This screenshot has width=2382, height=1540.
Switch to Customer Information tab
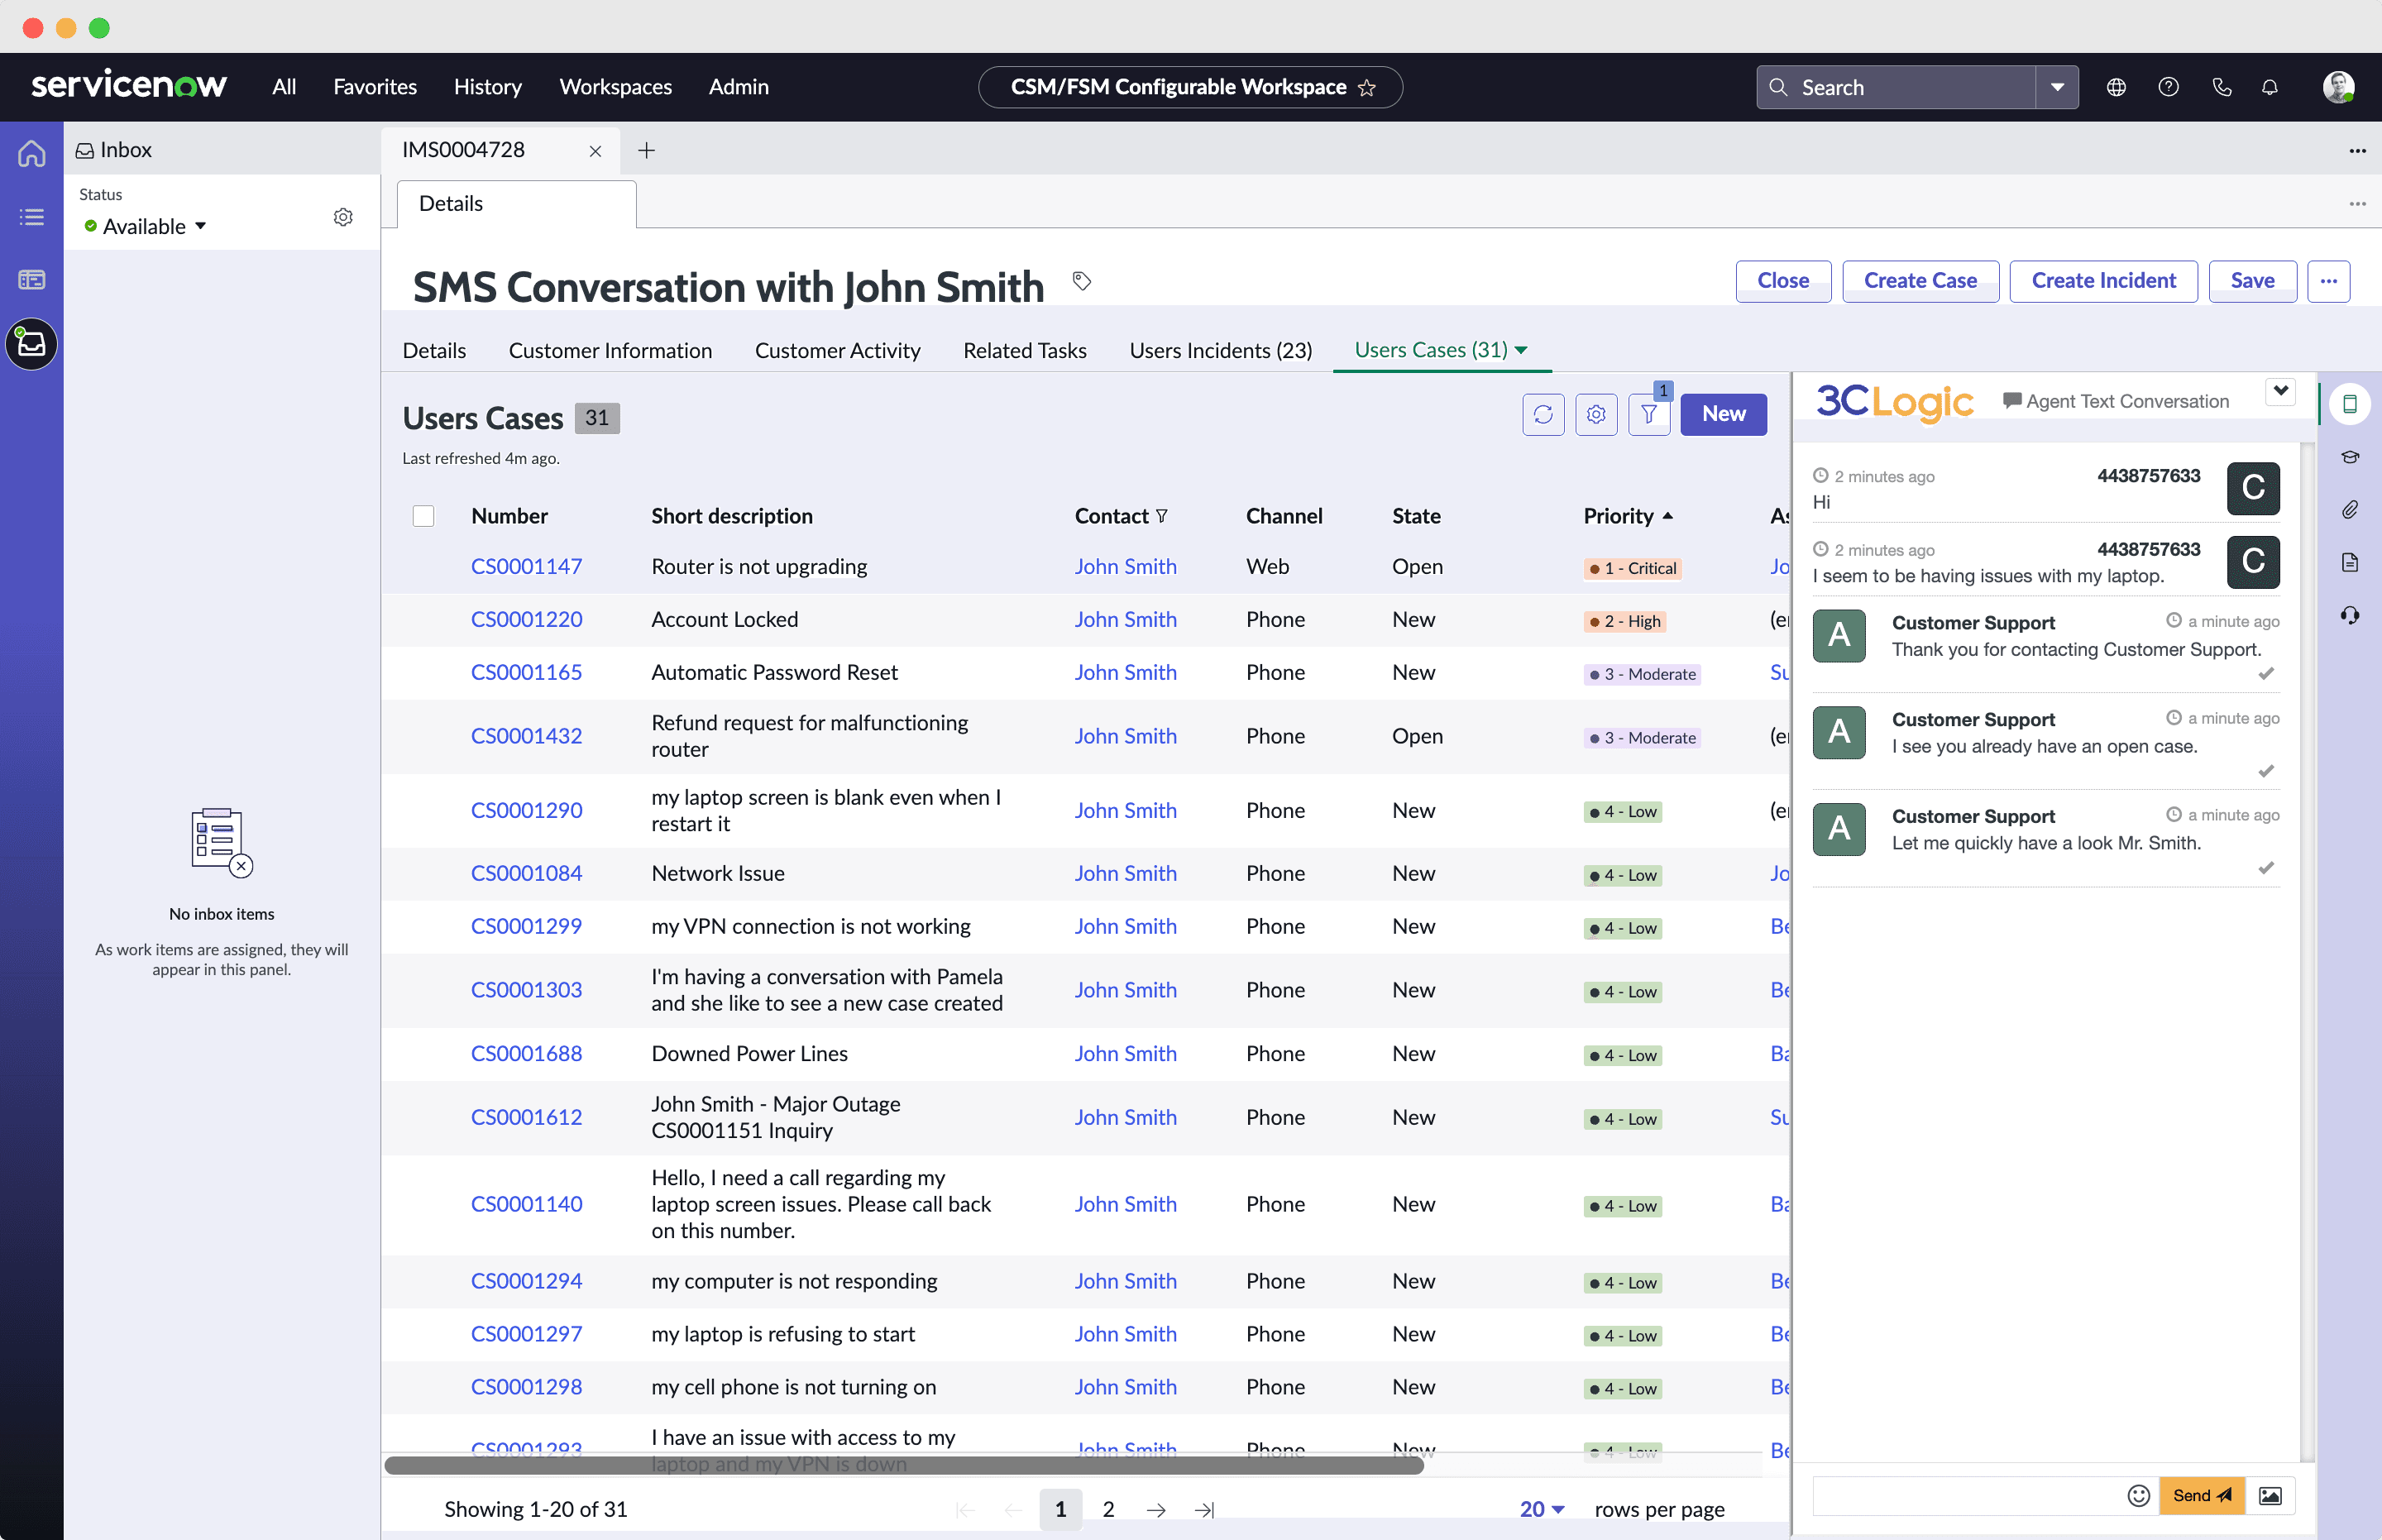coord(610,350)
